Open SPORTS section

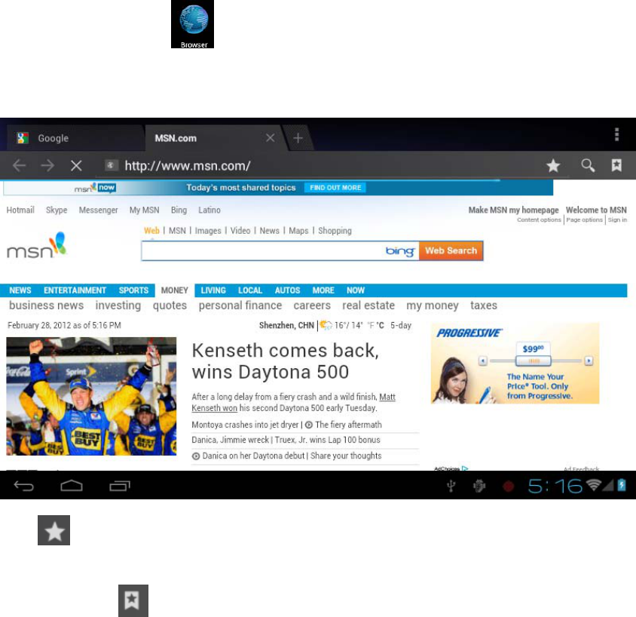[x=133, y=290]
